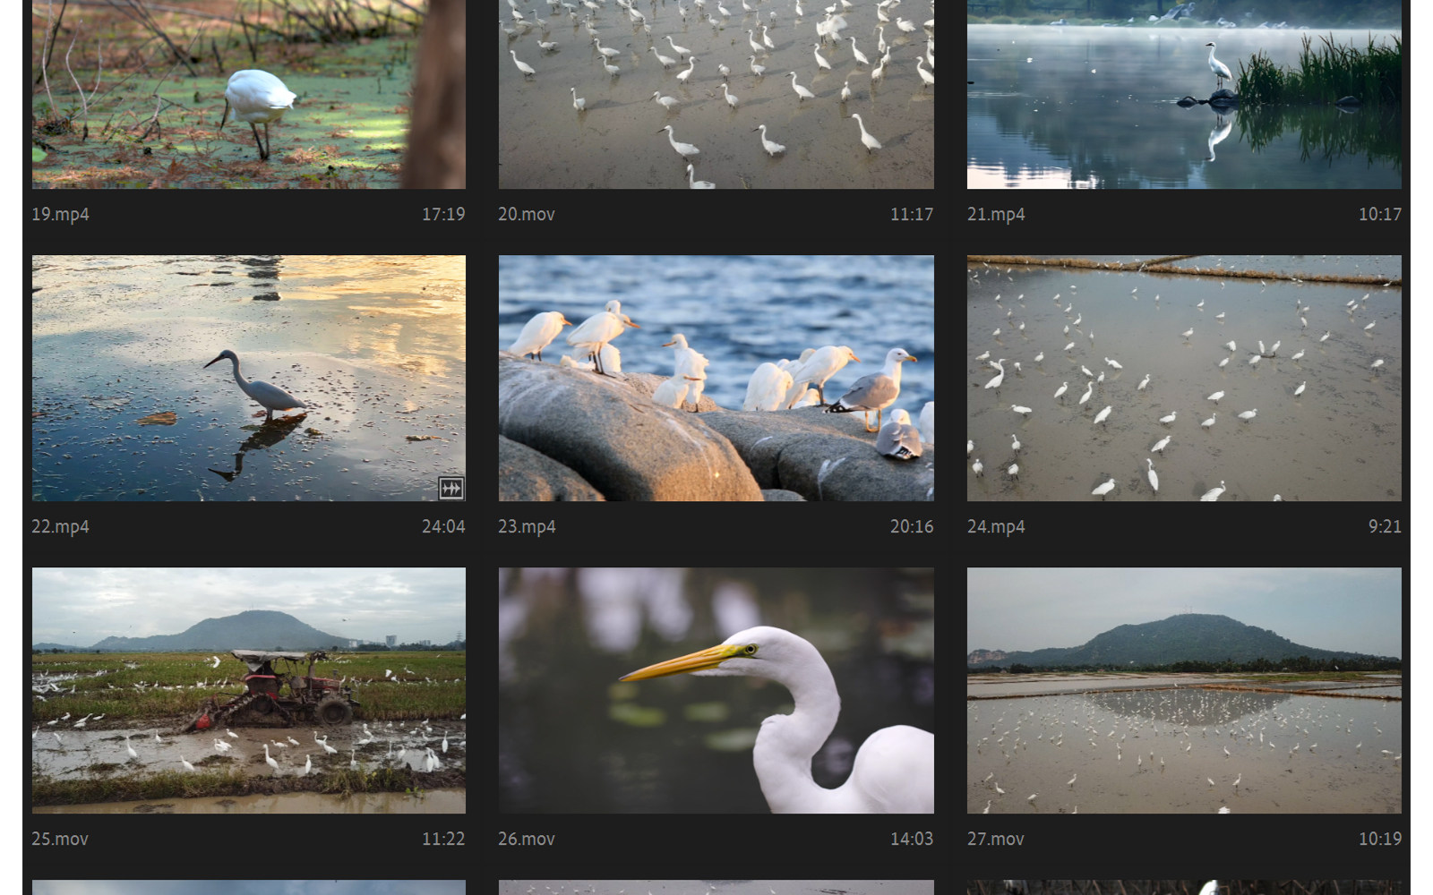Click the badge icon on the 22.mp4 thumbnail
The image size is (1433, 895).
(450, 488)
